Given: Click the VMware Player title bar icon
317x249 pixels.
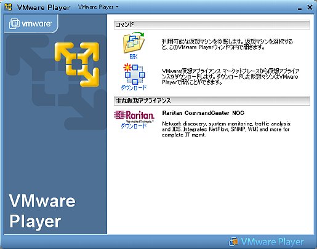Looking at the screenshot, I should [8, 7].
